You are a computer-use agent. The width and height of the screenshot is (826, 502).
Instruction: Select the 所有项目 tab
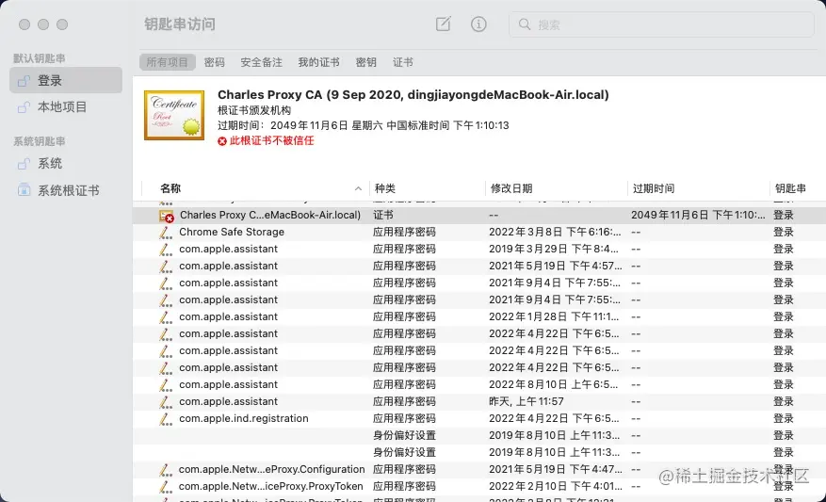coord(167,62)
